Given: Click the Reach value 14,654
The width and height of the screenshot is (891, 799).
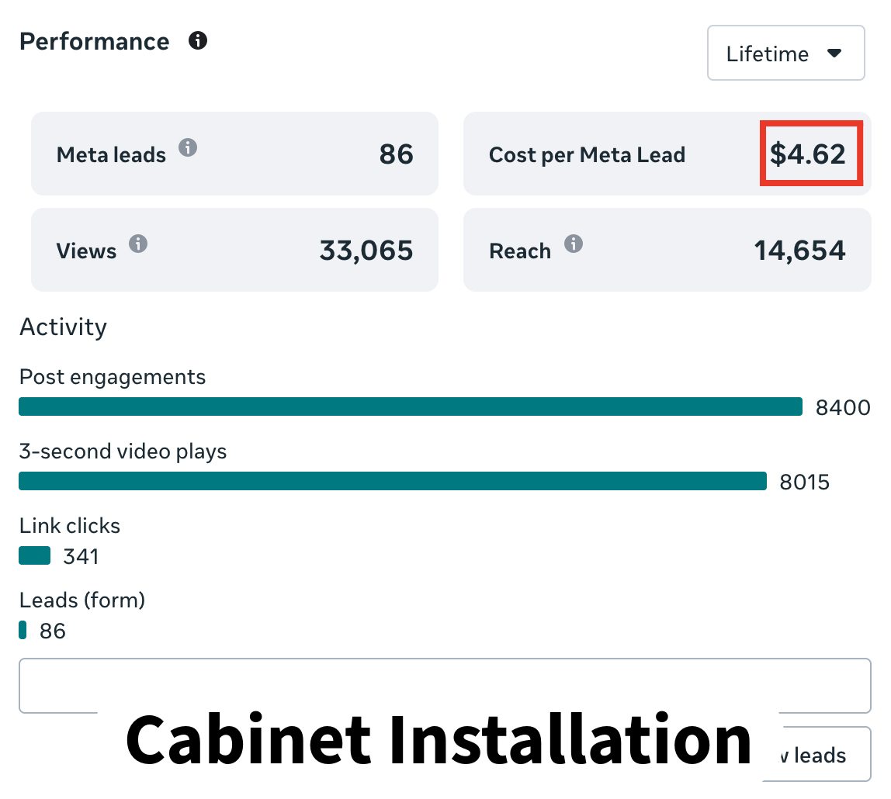Looking at the screenshot, I should [800, 250].
